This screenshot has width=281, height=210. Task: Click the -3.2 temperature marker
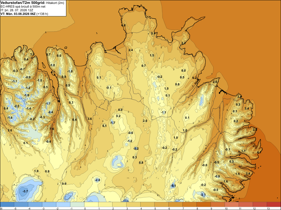click(x=136, y=149)
